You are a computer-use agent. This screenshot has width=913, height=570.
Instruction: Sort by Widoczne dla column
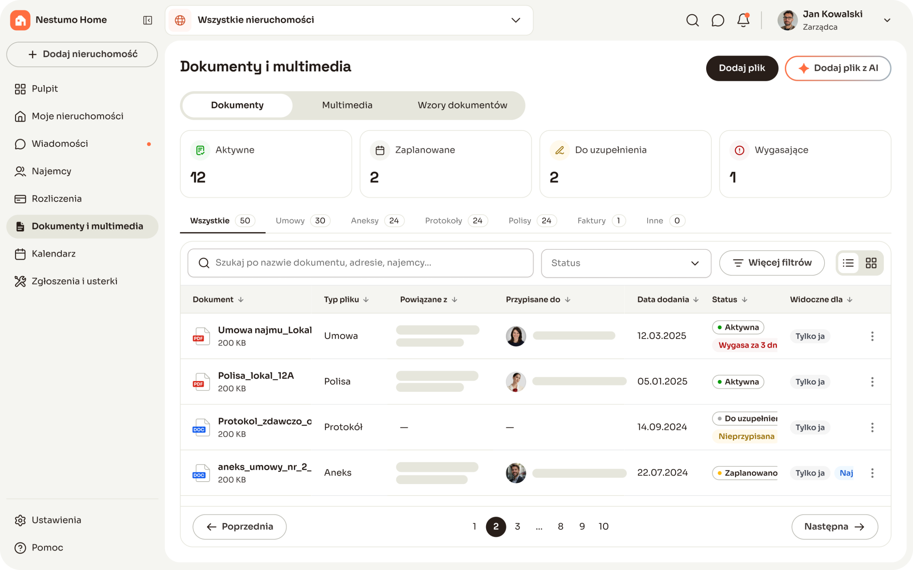pos(821,300)
